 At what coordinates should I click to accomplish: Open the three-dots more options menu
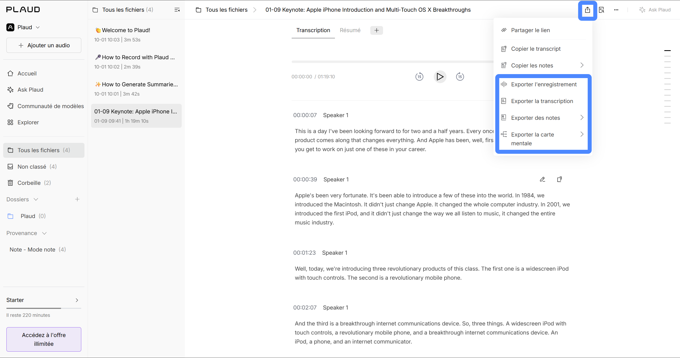(x=616, y=10)
